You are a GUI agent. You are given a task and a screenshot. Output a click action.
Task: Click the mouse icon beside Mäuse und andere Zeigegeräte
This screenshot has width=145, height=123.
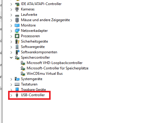(17, 20)
